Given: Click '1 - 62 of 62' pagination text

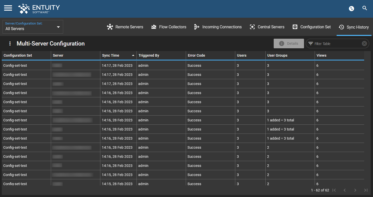Looking at the screenshot, I should [320, 190].
